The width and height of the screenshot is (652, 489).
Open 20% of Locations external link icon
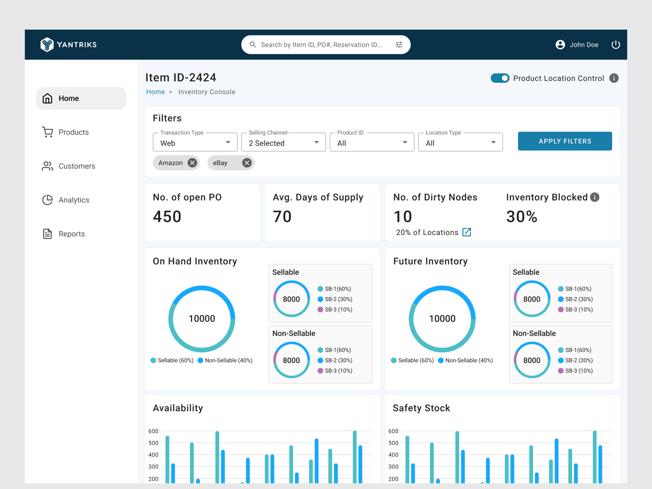tap(467, 232)
